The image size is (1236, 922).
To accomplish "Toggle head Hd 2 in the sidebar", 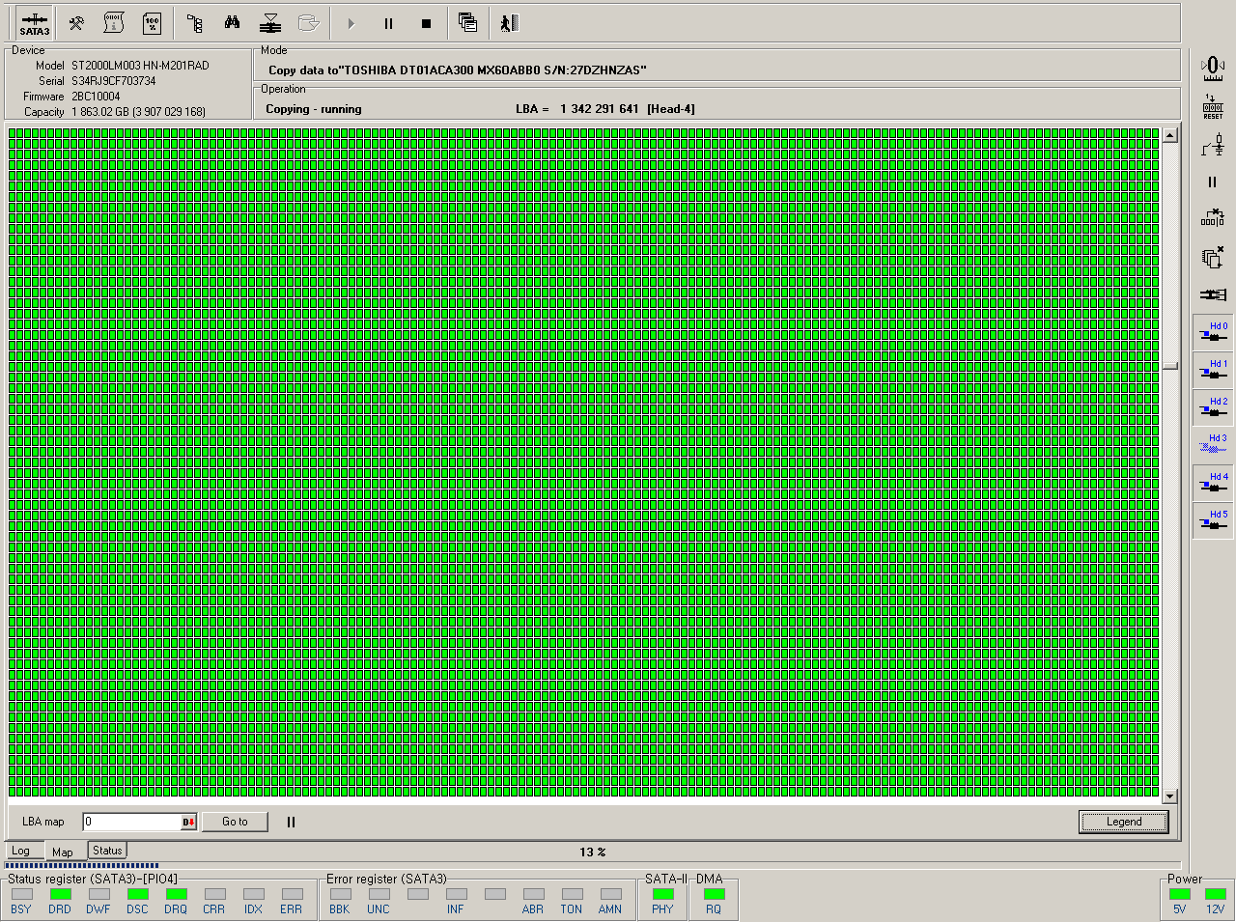I will click(x=1213, y=407).
